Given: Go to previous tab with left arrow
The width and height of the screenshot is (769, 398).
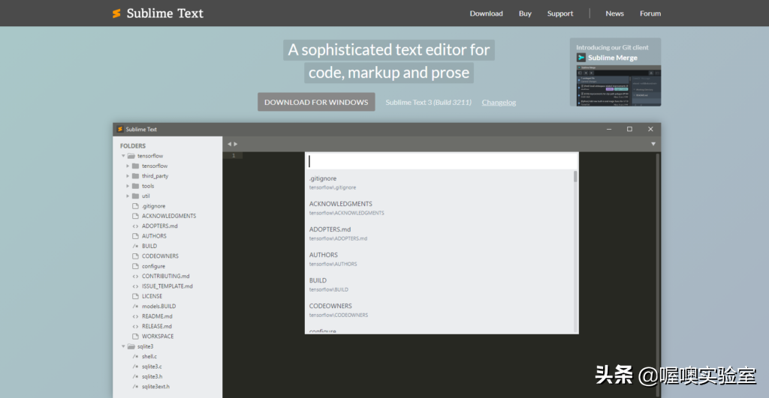Looking at the screenshot, I should click(229, 144).
